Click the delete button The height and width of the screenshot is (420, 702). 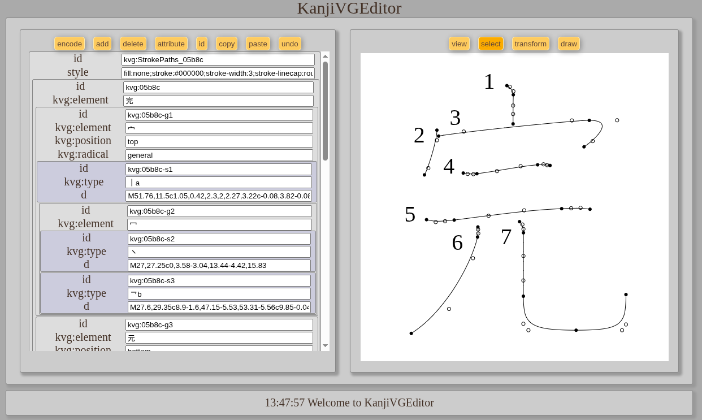click(133, 44)
